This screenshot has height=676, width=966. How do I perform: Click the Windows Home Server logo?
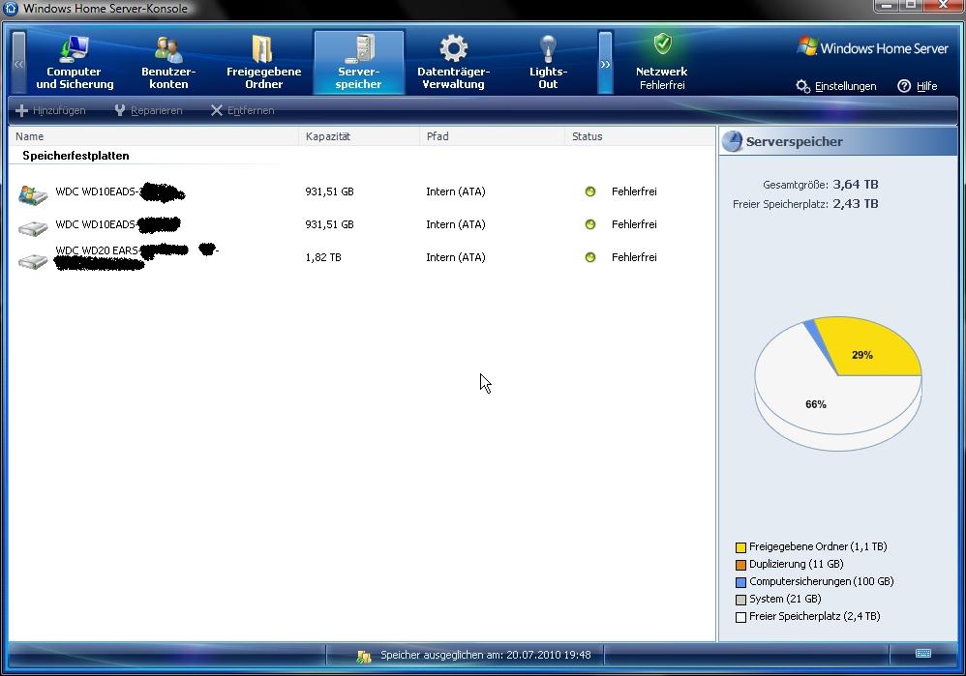click(872, 47)
